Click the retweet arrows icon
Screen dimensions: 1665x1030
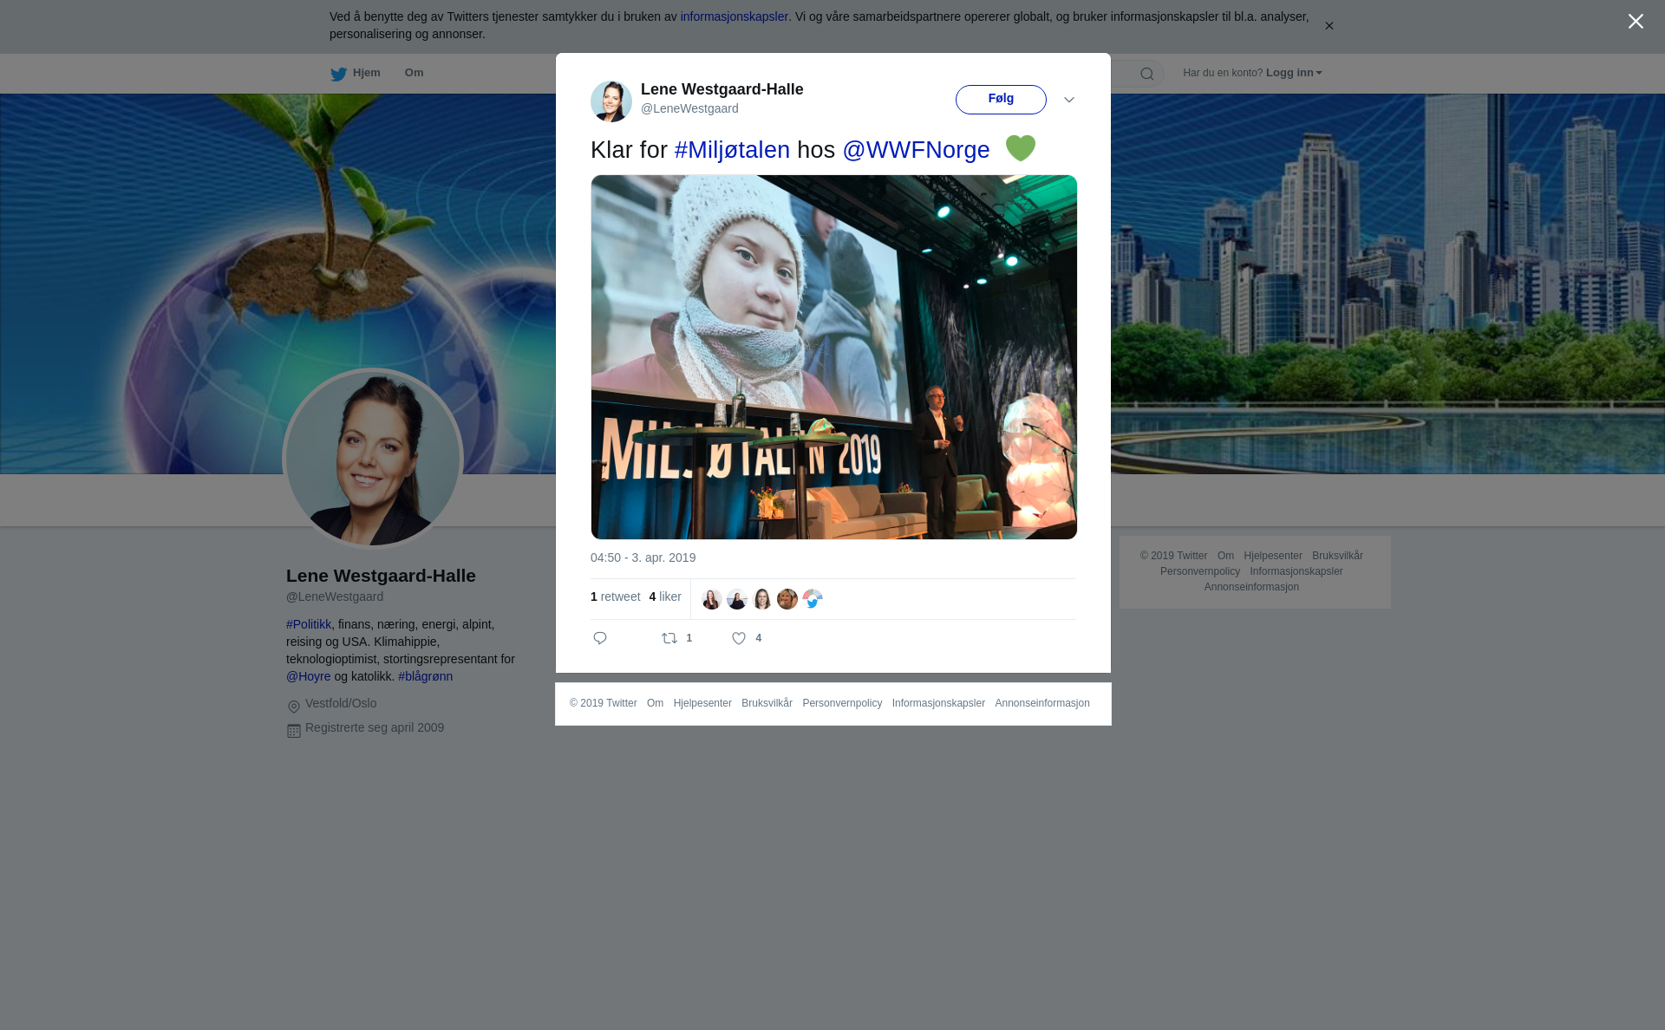coord(669,638)
